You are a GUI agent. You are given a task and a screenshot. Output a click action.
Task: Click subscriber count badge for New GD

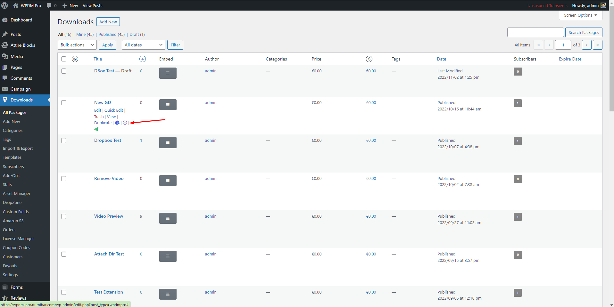click(518, 103)
